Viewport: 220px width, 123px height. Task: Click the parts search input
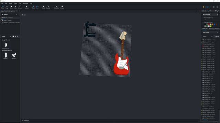[x=5, y=37]
